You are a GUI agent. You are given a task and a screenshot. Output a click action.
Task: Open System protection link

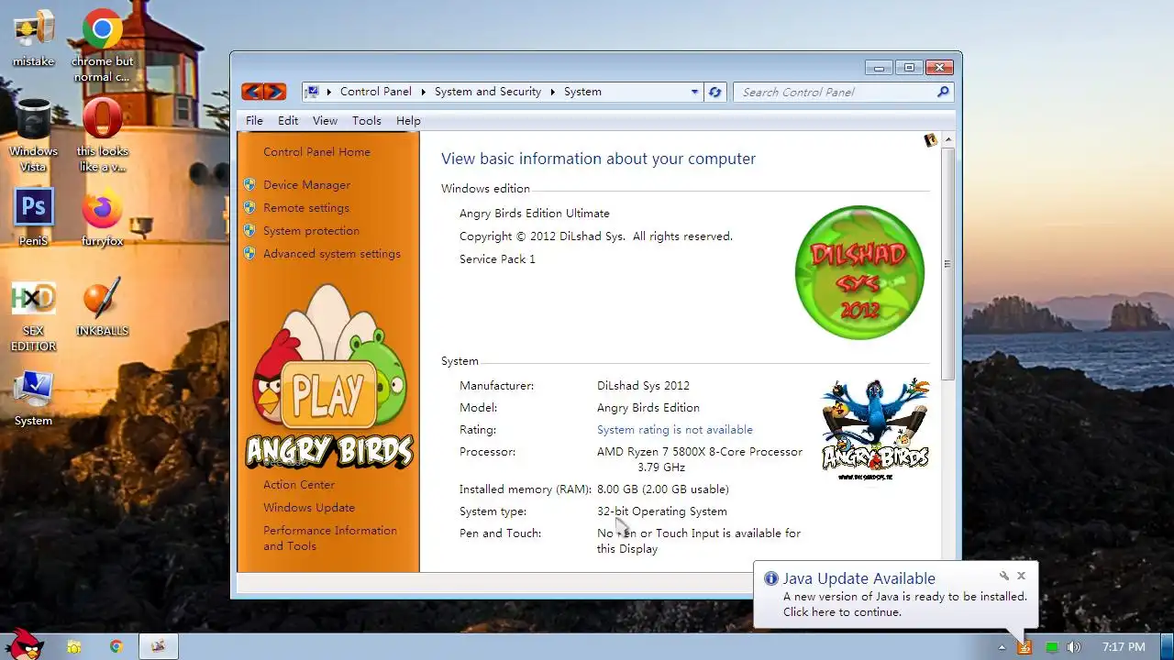click(311, 230)
